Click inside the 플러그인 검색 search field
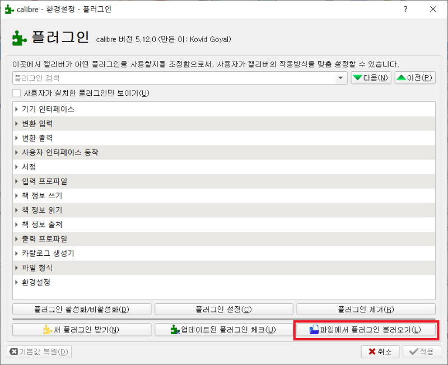 click(x=168, y=77)
